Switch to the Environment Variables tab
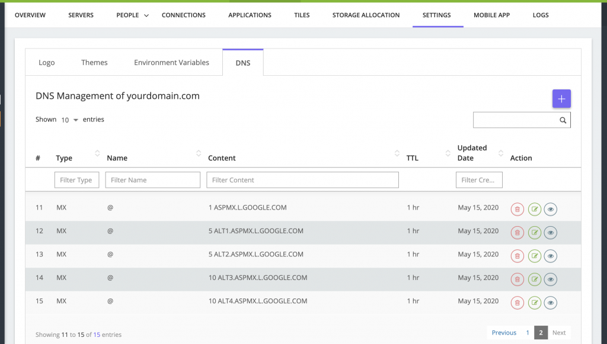The image size is (607, 344). 171,63
